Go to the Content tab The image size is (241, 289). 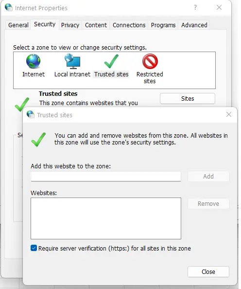point(96,25)
